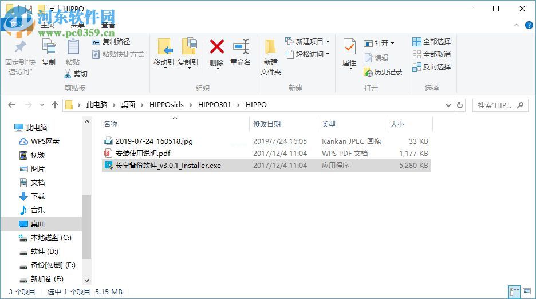Open Easy access dropdown

point(308,54)
